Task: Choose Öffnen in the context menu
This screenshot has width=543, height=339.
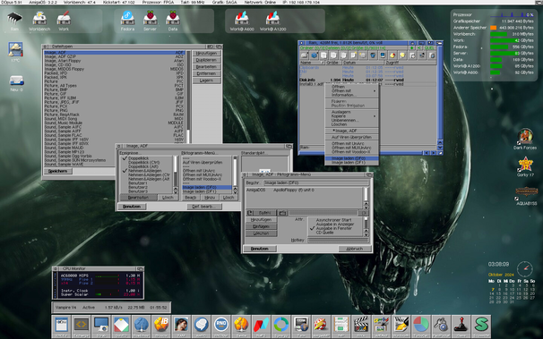Action: 351,87
